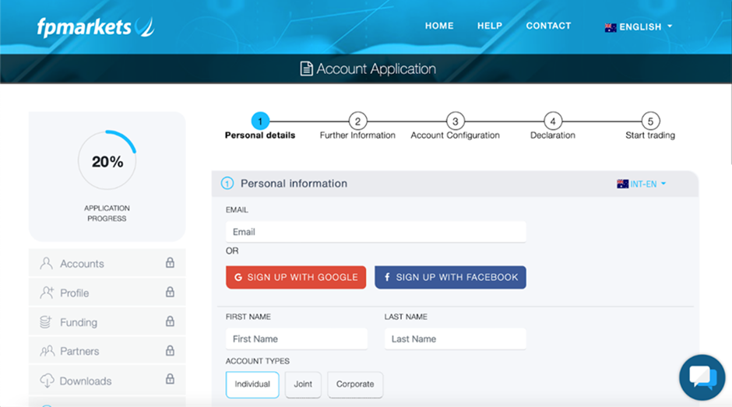732x407 pixels.
Task: Select the Corporate account type
Action: pyautogui.click(x=355, y=384)
